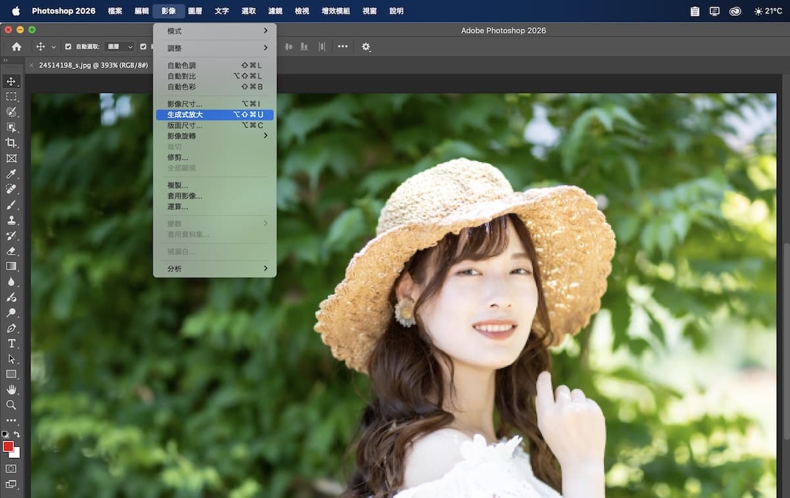This screenshot has width=790, height=498.
Task: Select the Eyedropper tool
Action: 11,173
